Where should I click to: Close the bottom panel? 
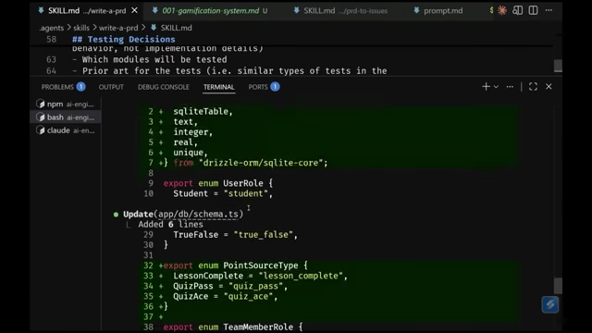click(x=549, y=87)
